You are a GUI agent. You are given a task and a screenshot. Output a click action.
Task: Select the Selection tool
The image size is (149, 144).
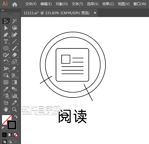6,21
